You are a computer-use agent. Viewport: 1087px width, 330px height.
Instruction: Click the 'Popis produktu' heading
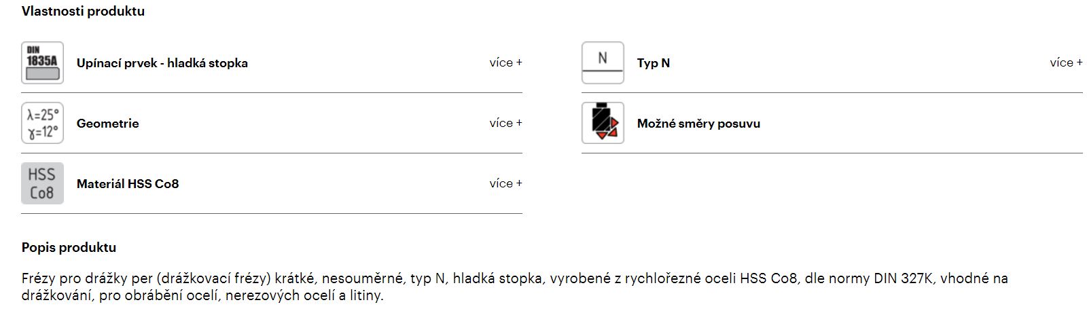pyautogui.click(x=69, y=248)
